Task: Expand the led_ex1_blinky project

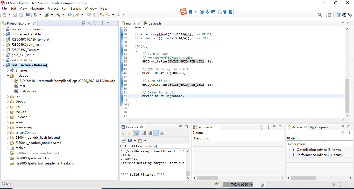Action: (4, 60)
